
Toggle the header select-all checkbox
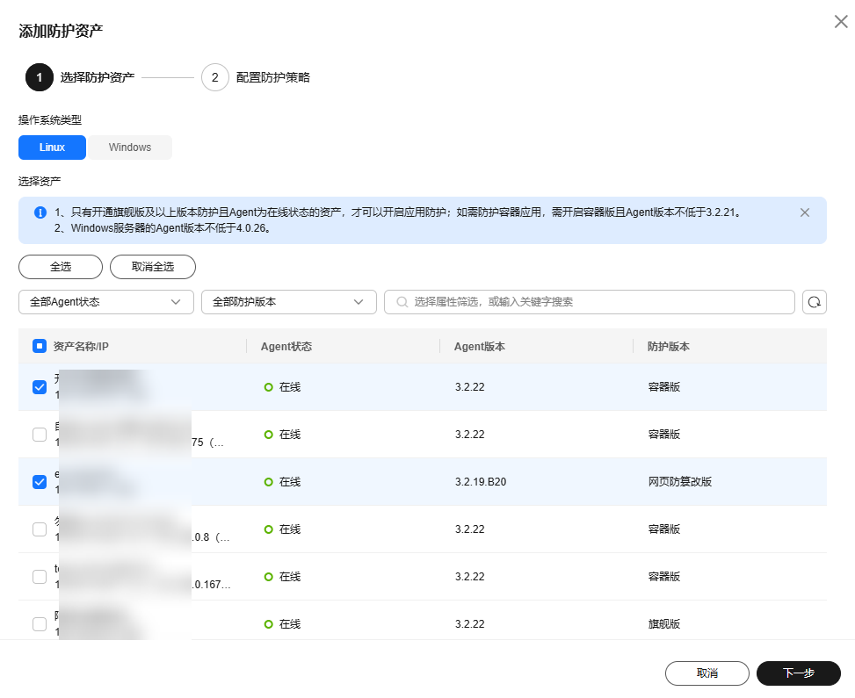(x=40, y=347)
